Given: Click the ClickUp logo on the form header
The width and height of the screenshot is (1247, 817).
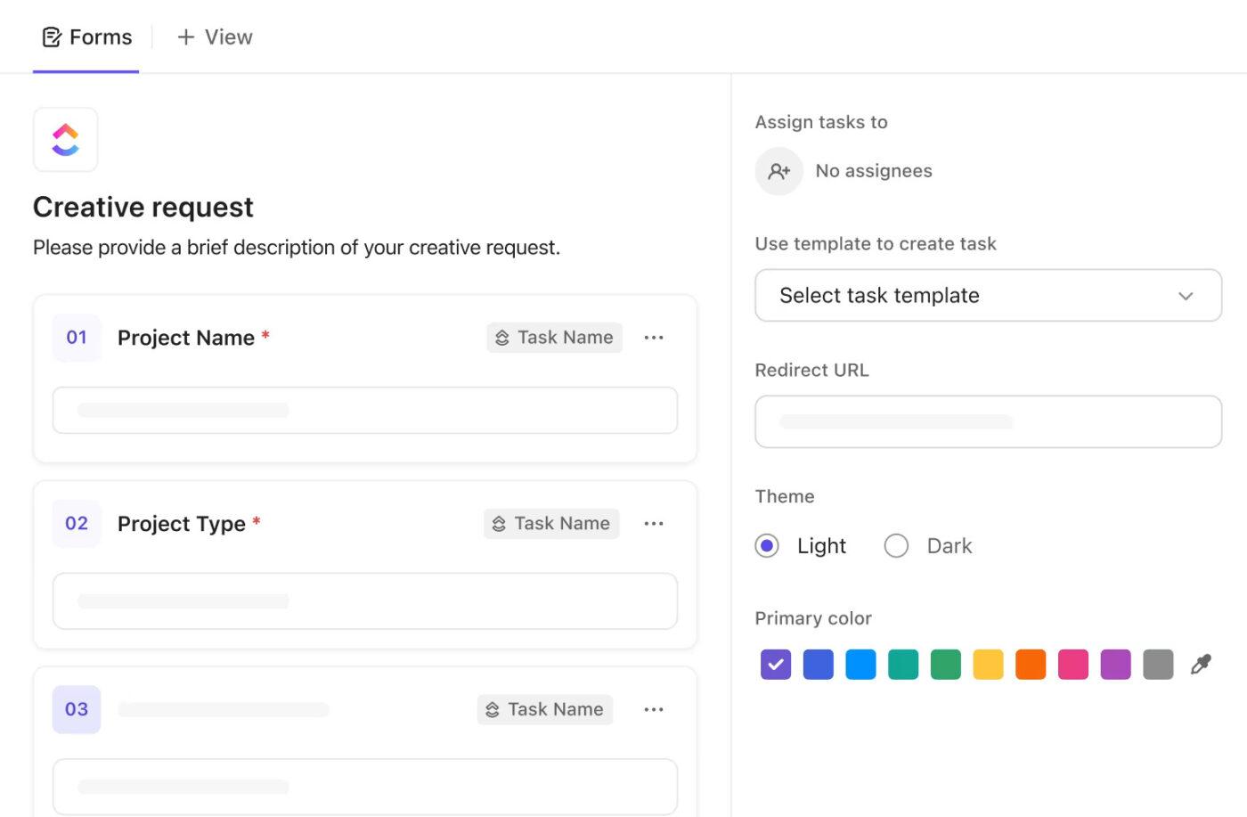Looking at the screenshot, I should click(x=65, y=139).
